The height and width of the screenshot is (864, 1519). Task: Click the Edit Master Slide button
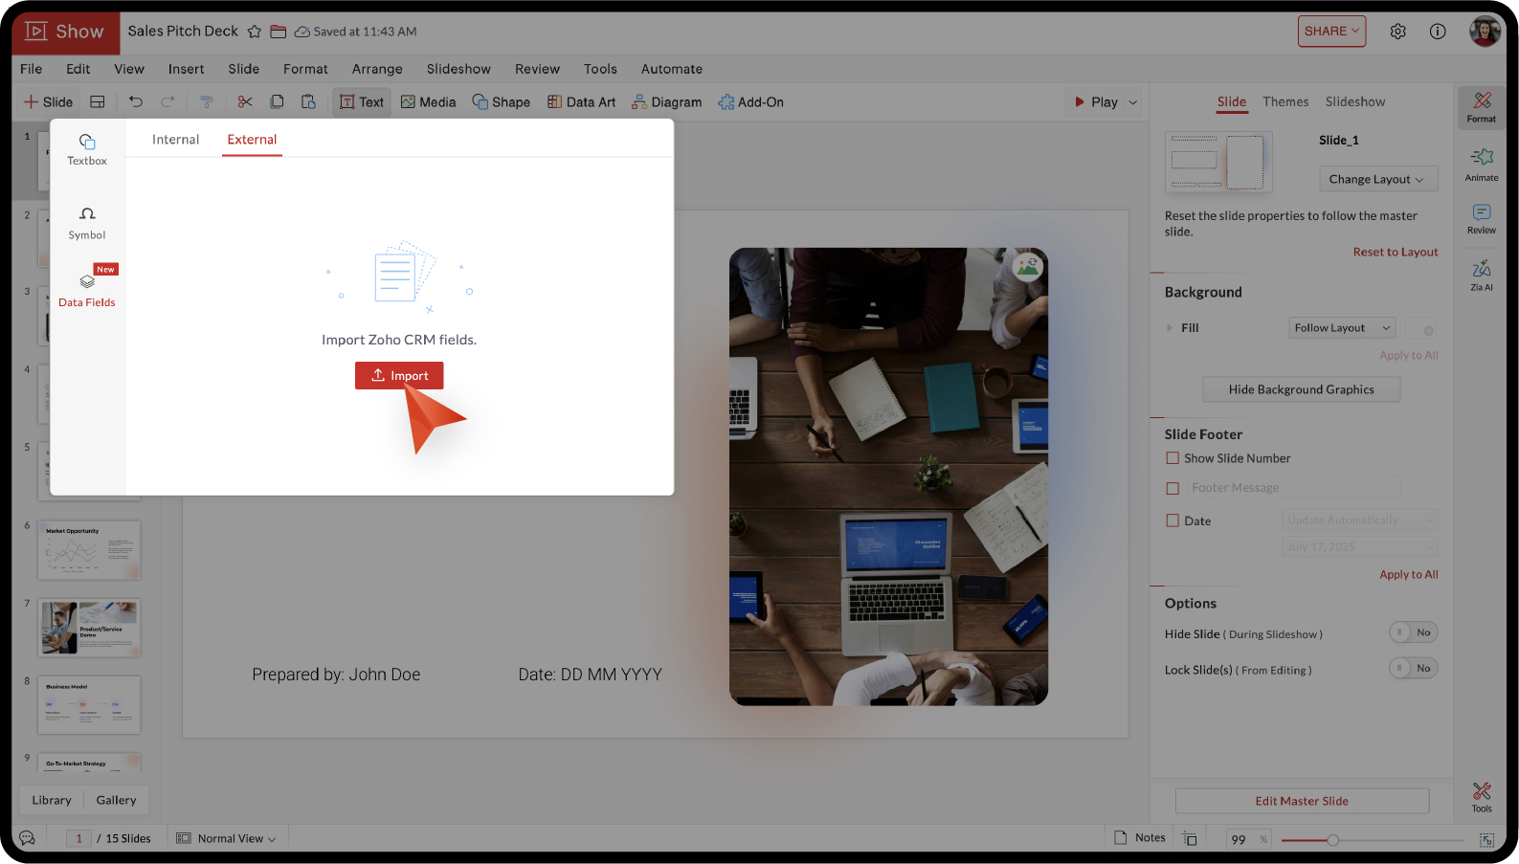1302,801
